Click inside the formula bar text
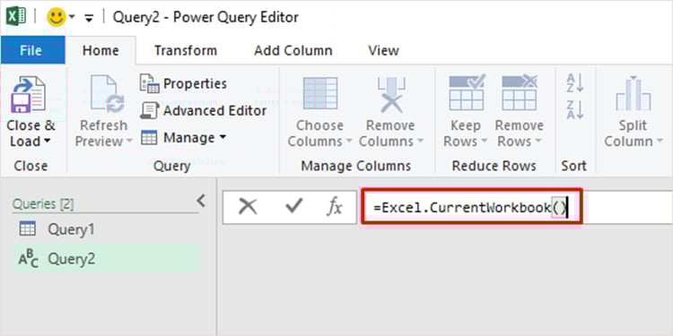 pyautogui.click(x=471, y=208)
